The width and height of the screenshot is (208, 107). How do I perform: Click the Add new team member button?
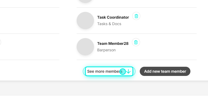(165, 71)
